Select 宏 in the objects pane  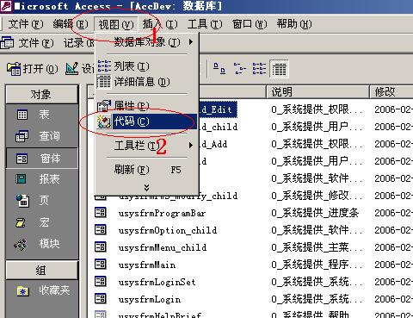41,222
